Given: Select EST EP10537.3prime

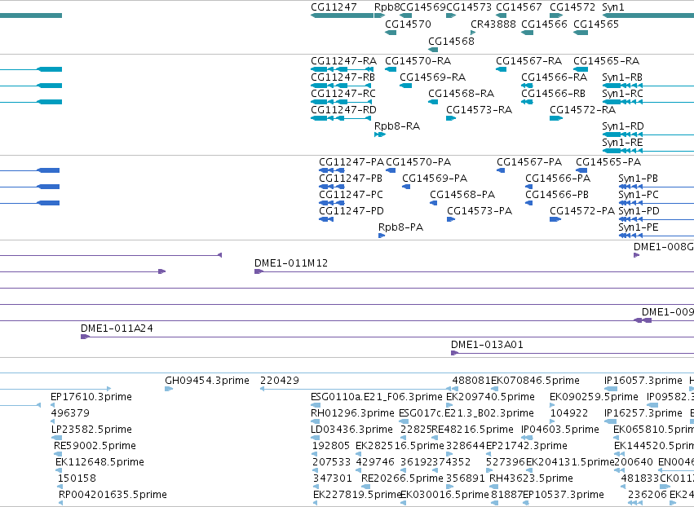Looking at the screenshot, I should (x=564, y=495).
